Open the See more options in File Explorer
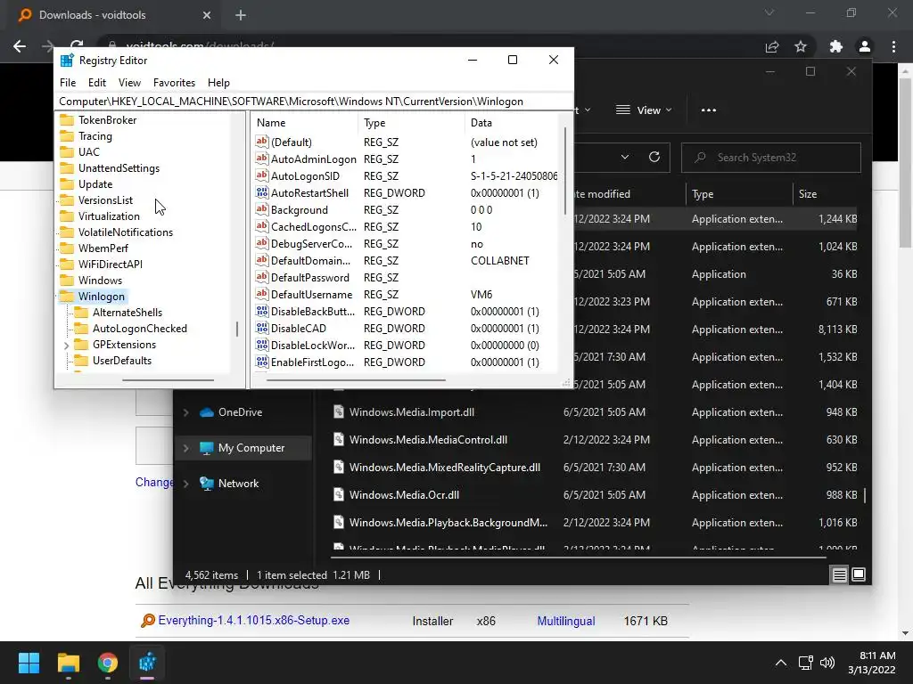This screenshot has width=913, height=684. pyautogui.click(x=709, y=110)
